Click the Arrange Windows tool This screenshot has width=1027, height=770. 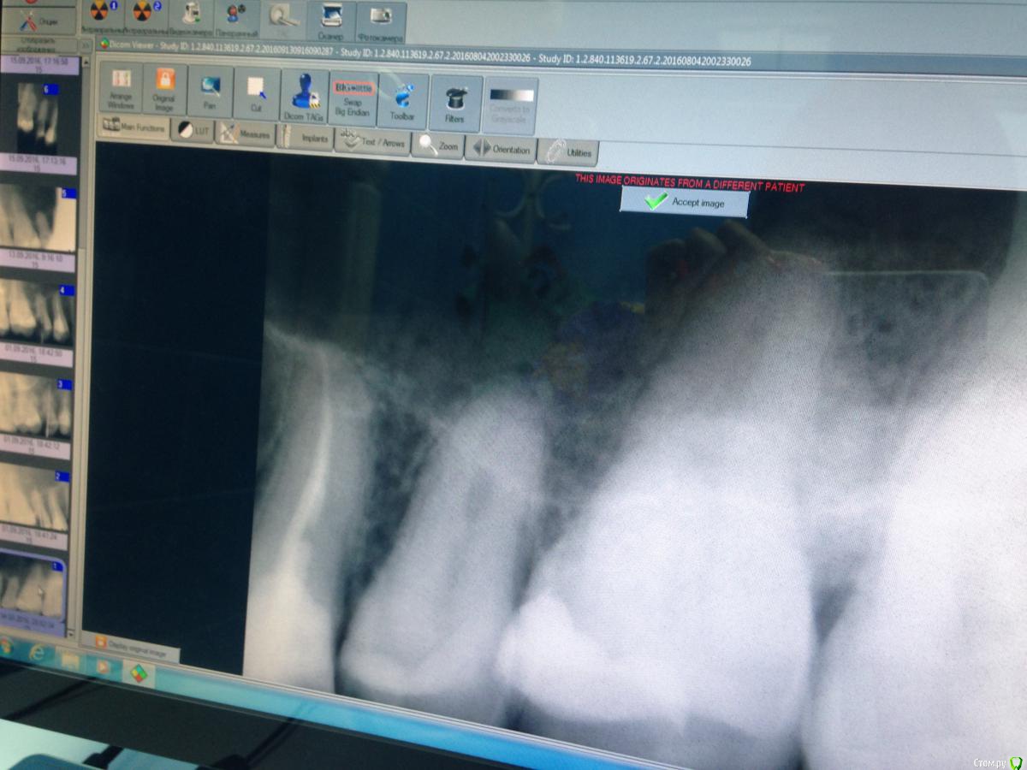tap(122, 87)
